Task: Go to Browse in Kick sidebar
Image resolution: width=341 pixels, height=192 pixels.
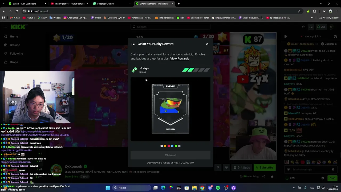Action: 12,45
